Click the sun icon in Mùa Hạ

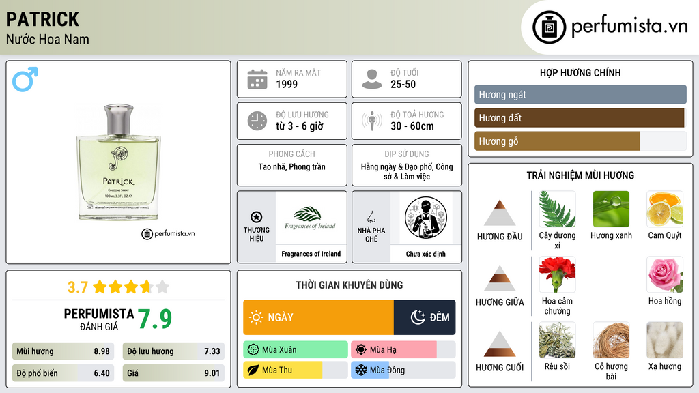tap(361, 350)
